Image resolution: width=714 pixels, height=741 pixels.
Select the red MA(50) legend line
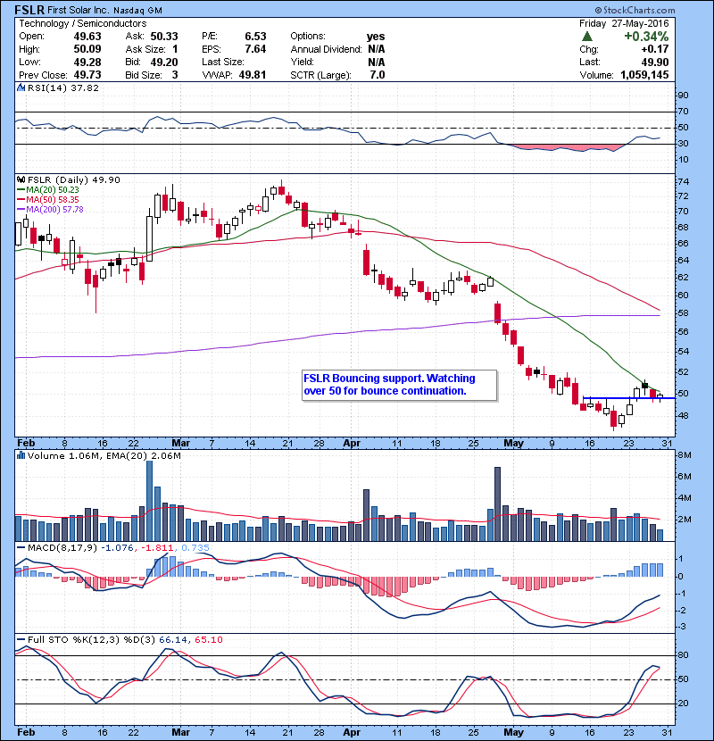[x=21, y=200]
